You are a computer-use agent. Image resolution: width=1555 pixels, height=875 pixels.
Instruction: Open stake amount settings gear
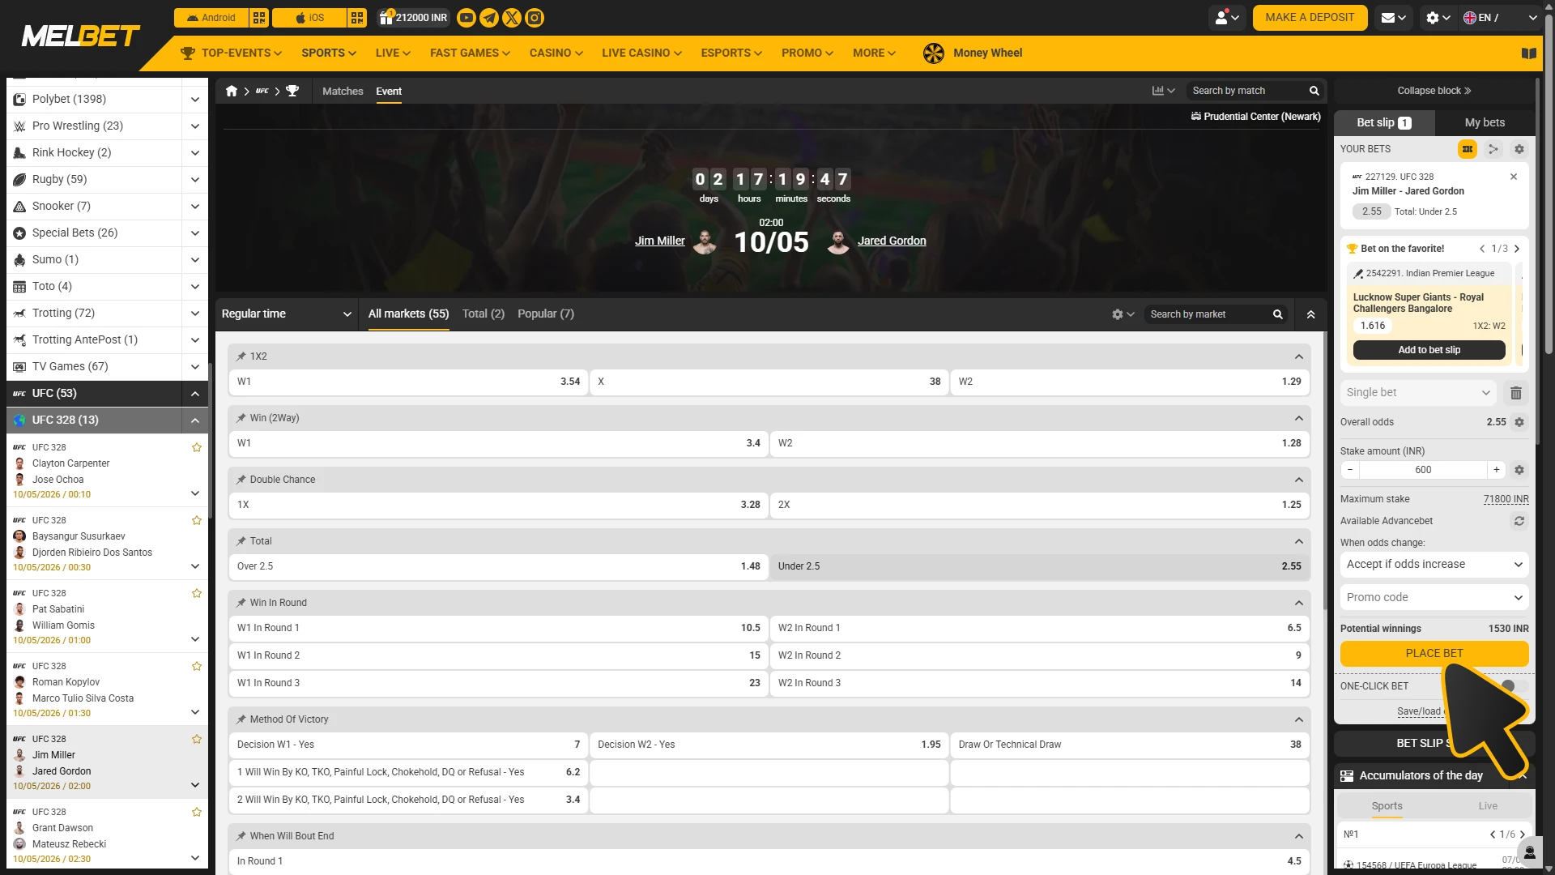1519,470
